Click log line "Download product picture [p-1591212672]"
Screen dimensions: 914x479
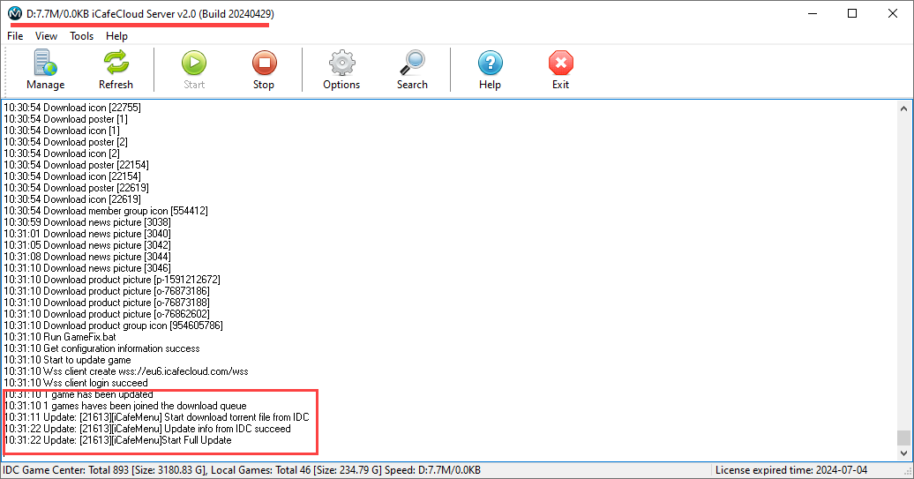pyautogui.click(x=112, y=279)
